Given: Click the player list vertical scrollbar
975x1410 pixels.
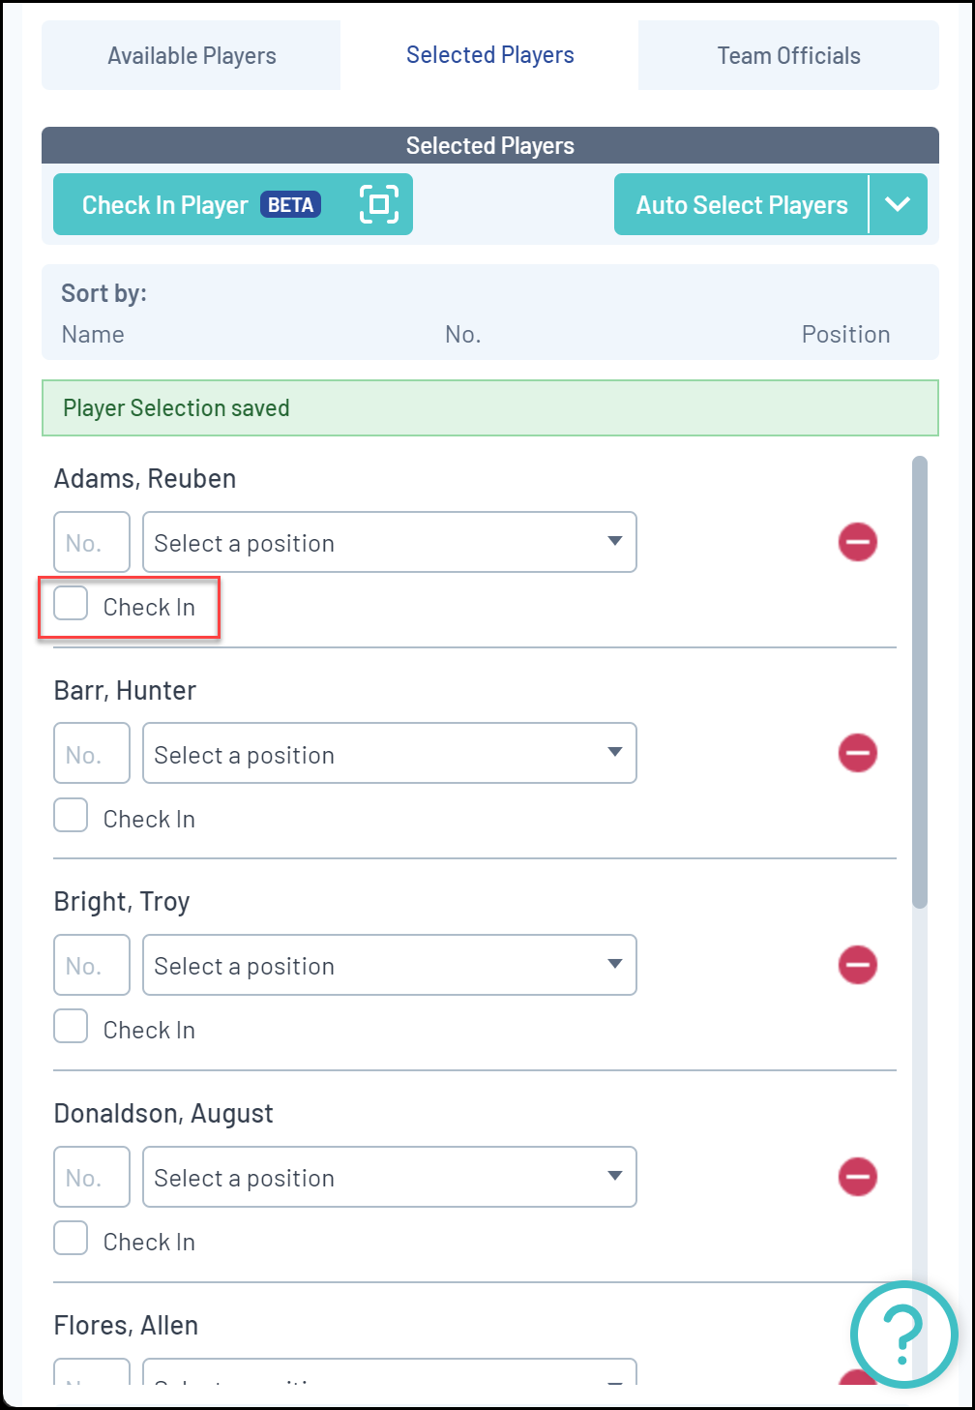Looking at the screenshot, I should (x=919, y=681).
